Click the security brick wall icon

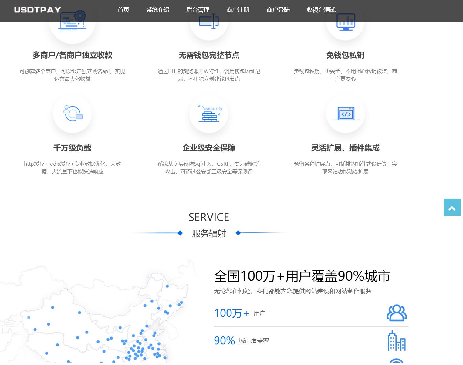click(209, 113)
